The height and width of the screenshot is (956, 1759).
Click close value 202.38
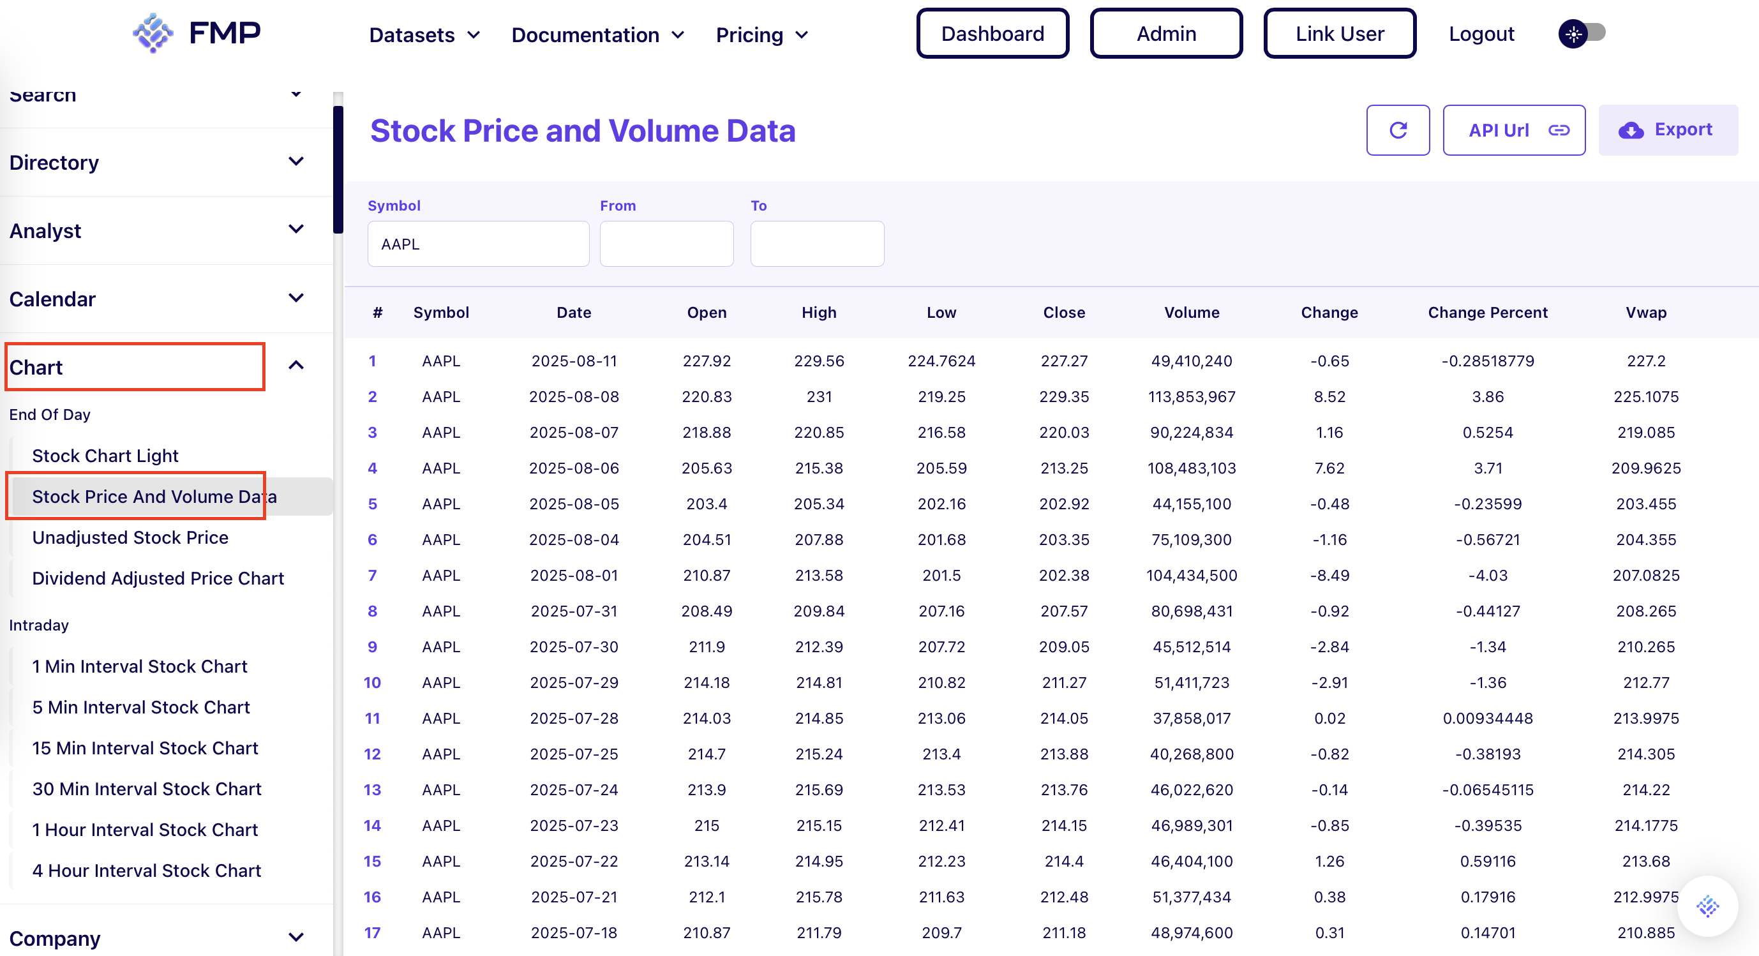coord(1064,575)
